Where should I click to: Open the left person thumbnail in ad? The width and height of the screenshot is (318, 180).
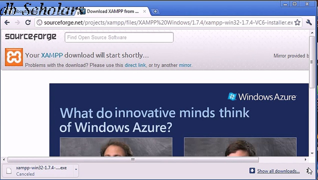[116, 147]
